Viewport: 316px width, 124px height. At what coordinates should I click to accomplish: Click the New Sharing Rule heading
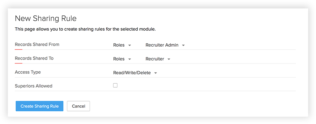pos(46,19)
